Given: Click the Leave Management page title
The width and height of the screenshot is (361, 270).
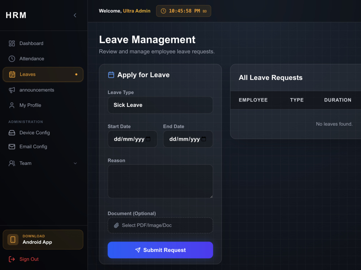Looking at the screenshot, I should pos(147,40).
